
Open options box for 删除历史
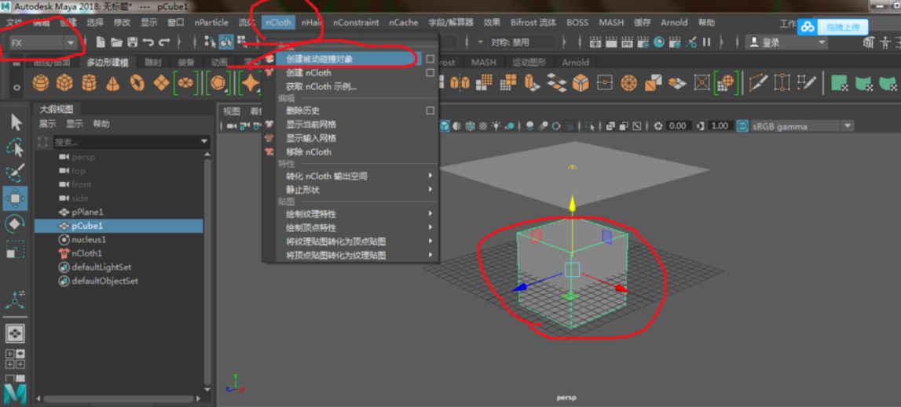(x=430, y=111)
